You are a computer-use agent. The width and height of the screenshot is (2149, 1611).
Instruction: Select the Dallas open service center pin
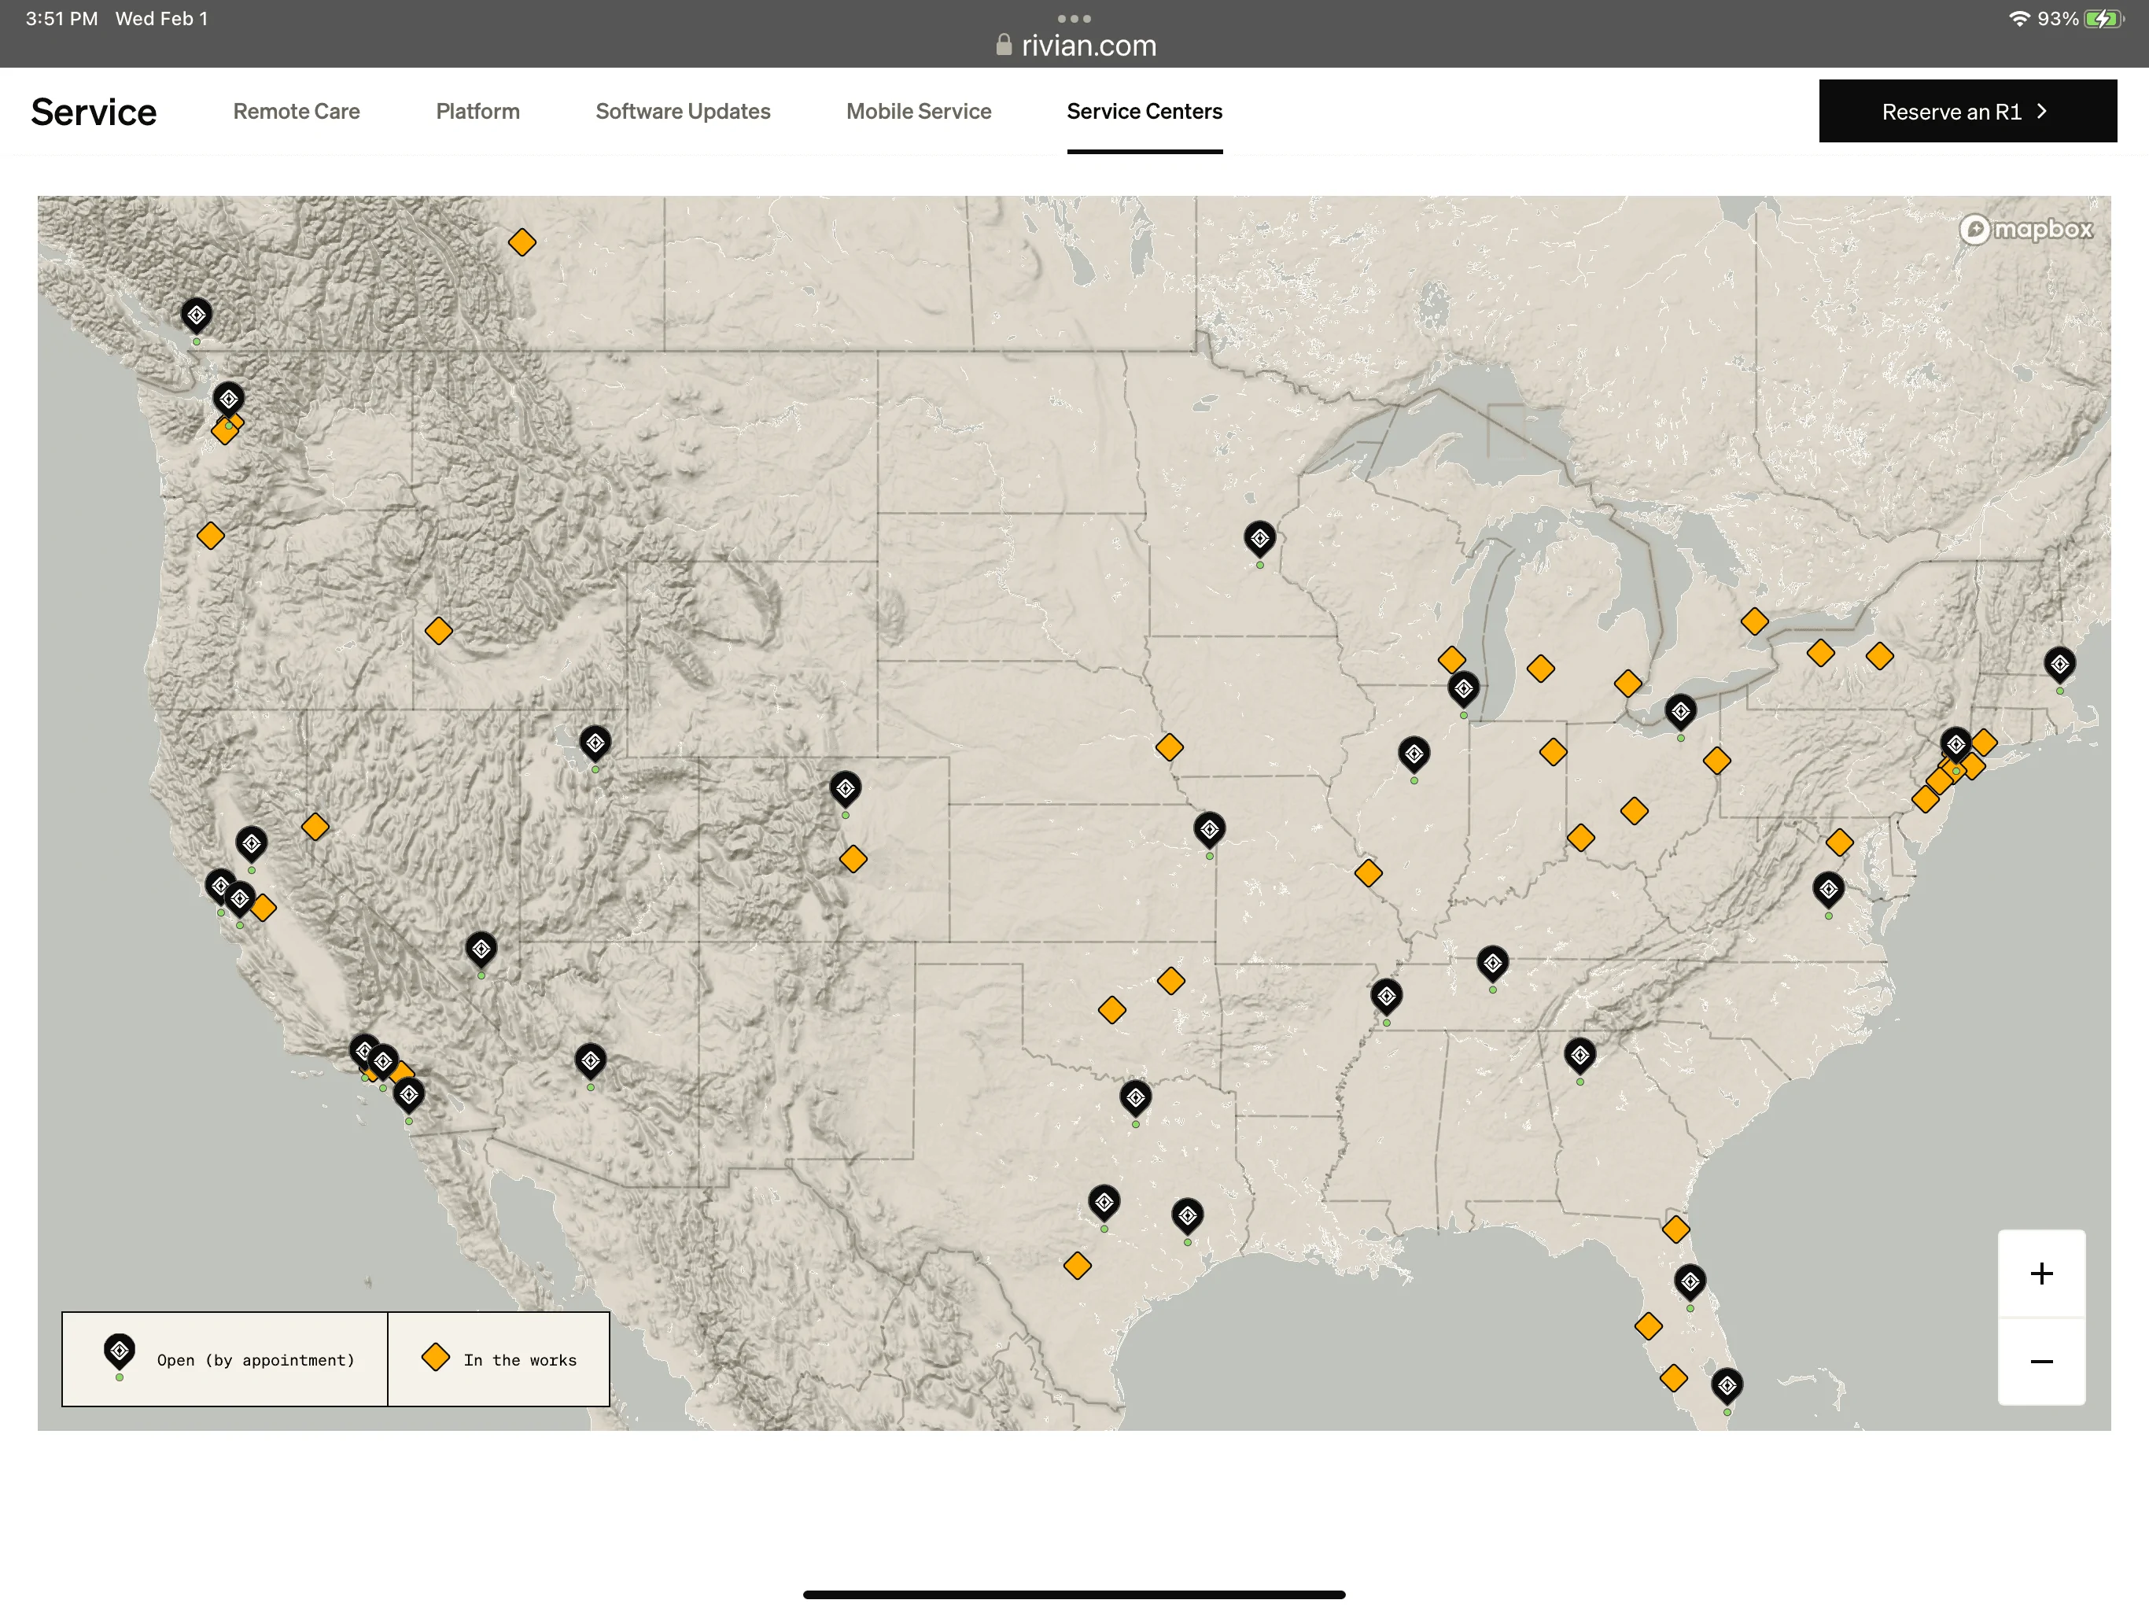pyautogui.click(x=1135, y=1100)
